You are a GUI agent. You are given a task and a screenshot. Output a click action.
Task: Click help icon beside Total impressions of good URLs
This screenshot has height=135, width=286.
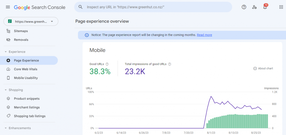tap(170, 64)
